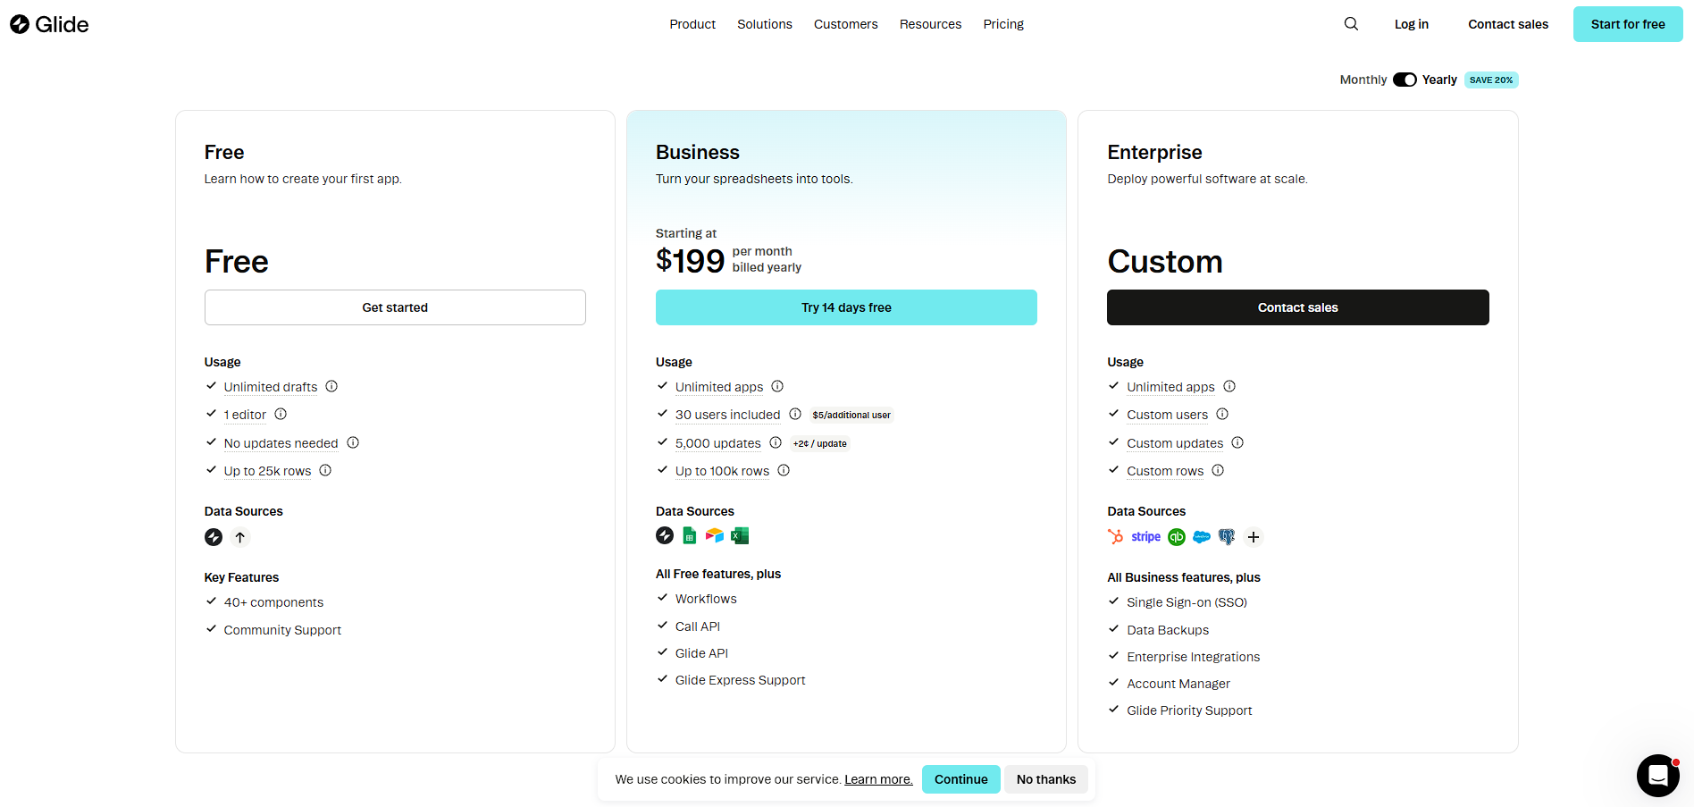Open the Solutions menu
Image resolution: width=1694 pixels, height=807 pixels.
765,24
